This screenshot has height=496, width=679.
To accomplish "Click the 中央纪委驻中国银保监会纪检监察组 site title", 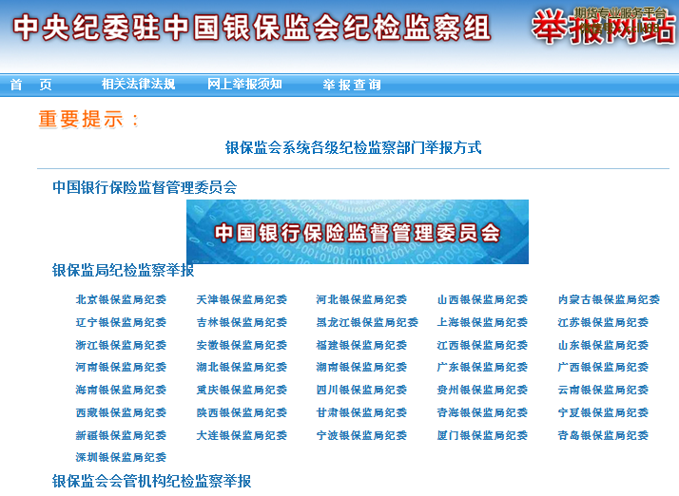I will (x=252, y=28).
